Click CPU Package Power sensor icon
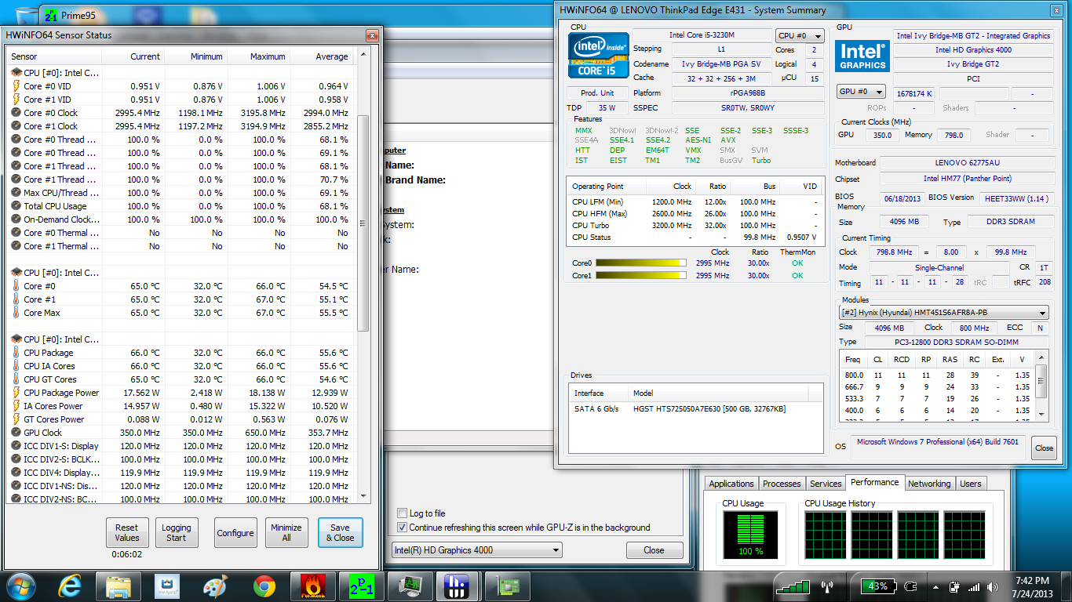This screenshot has height=602, width=1072. [16, 393]
